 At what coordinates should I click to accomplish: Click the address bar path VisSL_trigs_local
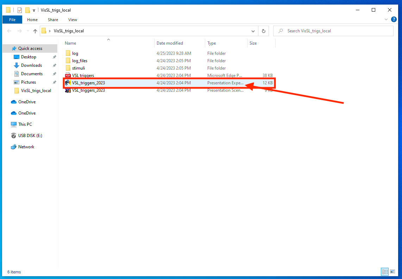coord(69,31)
